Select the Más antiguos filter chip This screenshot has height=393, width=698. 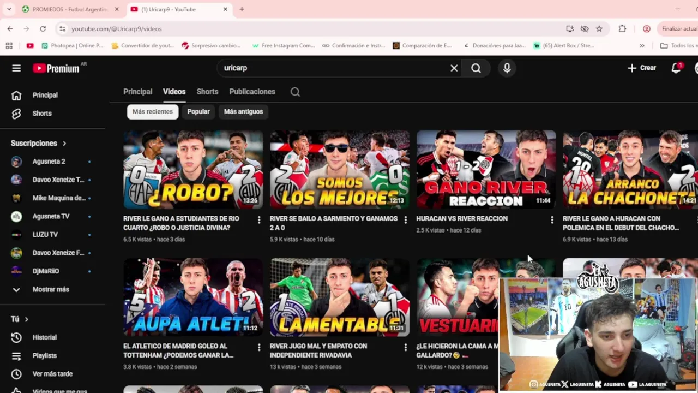[243, 111]
